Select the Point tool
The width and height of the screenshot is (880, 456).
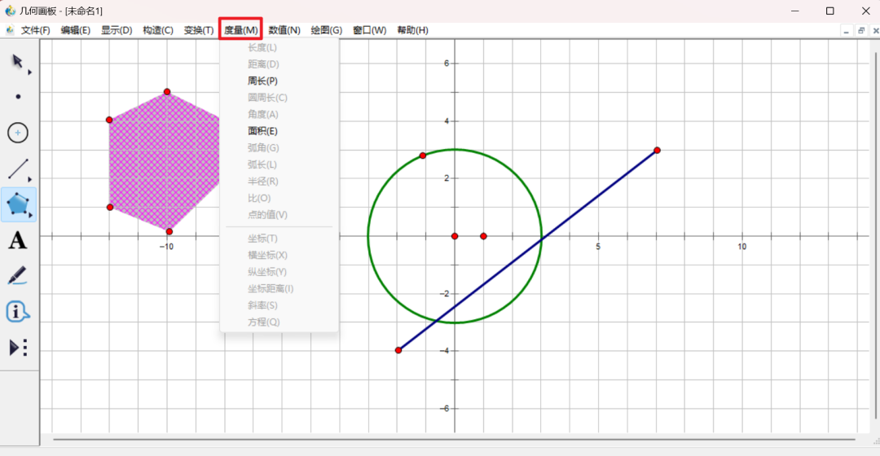click(x=18, y=96)
